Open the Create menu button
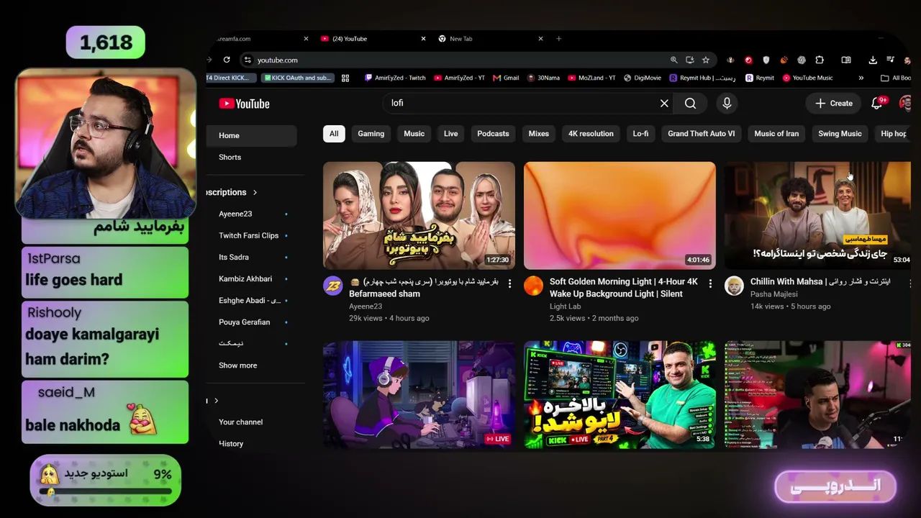 834,104
